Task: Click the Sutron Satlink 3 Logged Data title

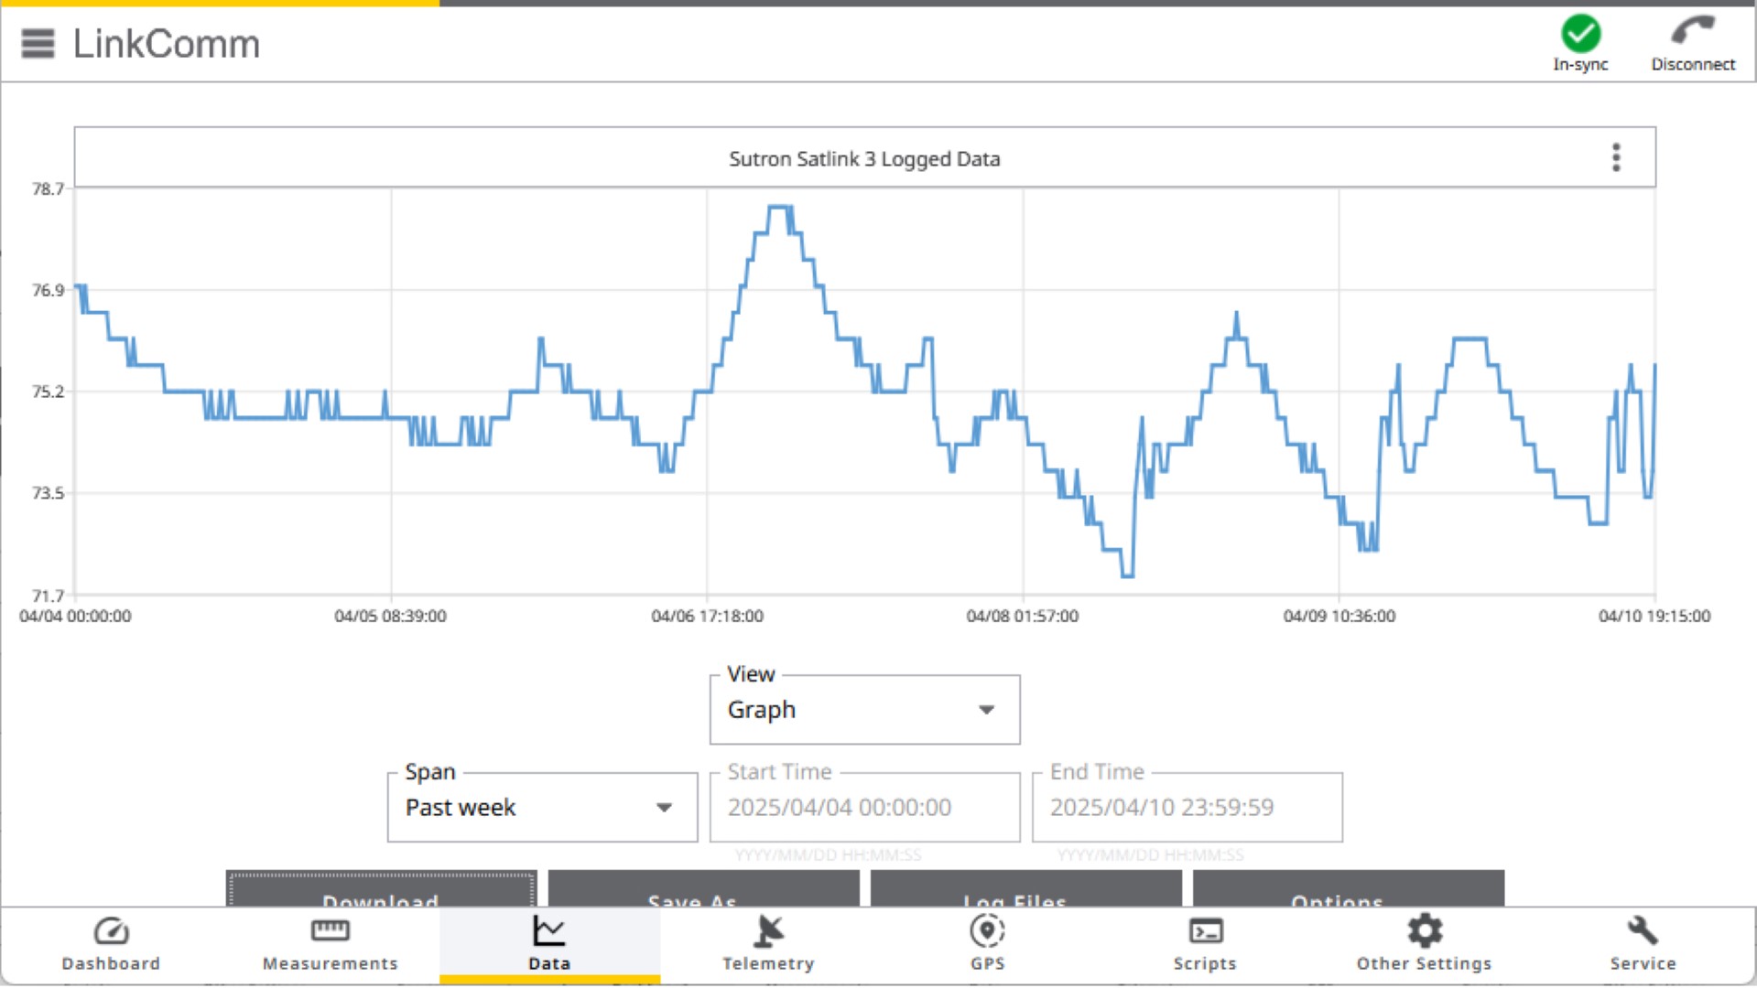Action: coord(864,159)
